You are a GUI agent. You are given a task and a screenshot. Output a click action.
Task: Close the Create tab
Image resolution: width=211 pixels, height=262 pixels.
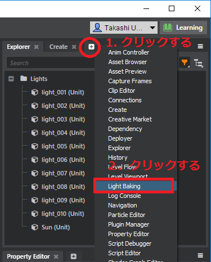(x=74, y=47)
